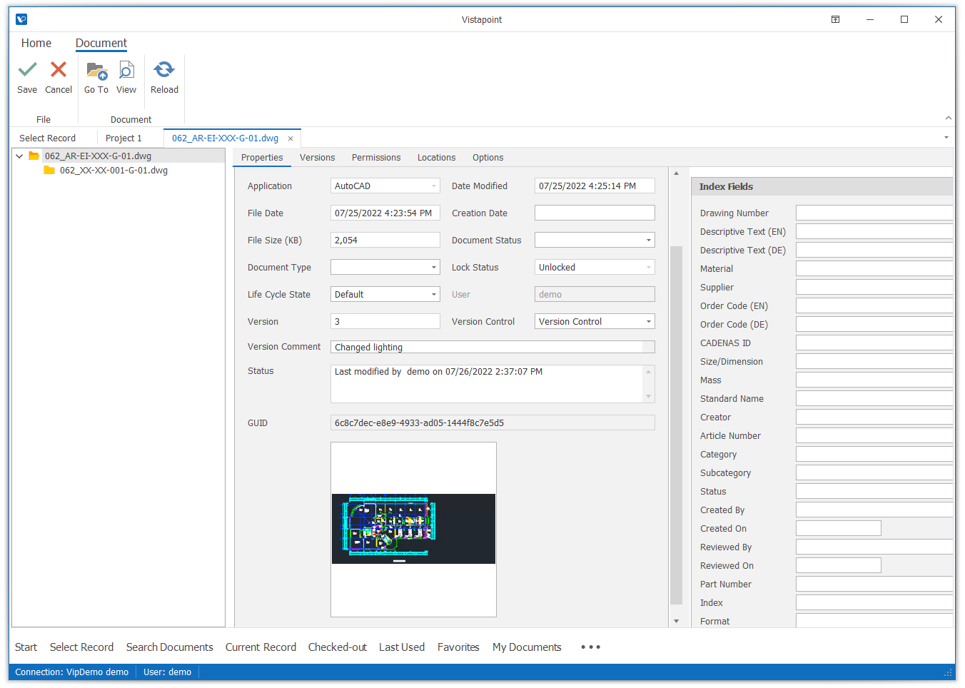Select the Go To document icon
Viewport: 965px width, 688px height.
point(96,71)
